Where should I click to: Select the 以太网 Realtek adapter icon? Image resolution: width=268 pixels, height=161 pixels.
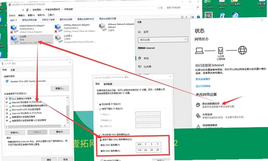14,40
